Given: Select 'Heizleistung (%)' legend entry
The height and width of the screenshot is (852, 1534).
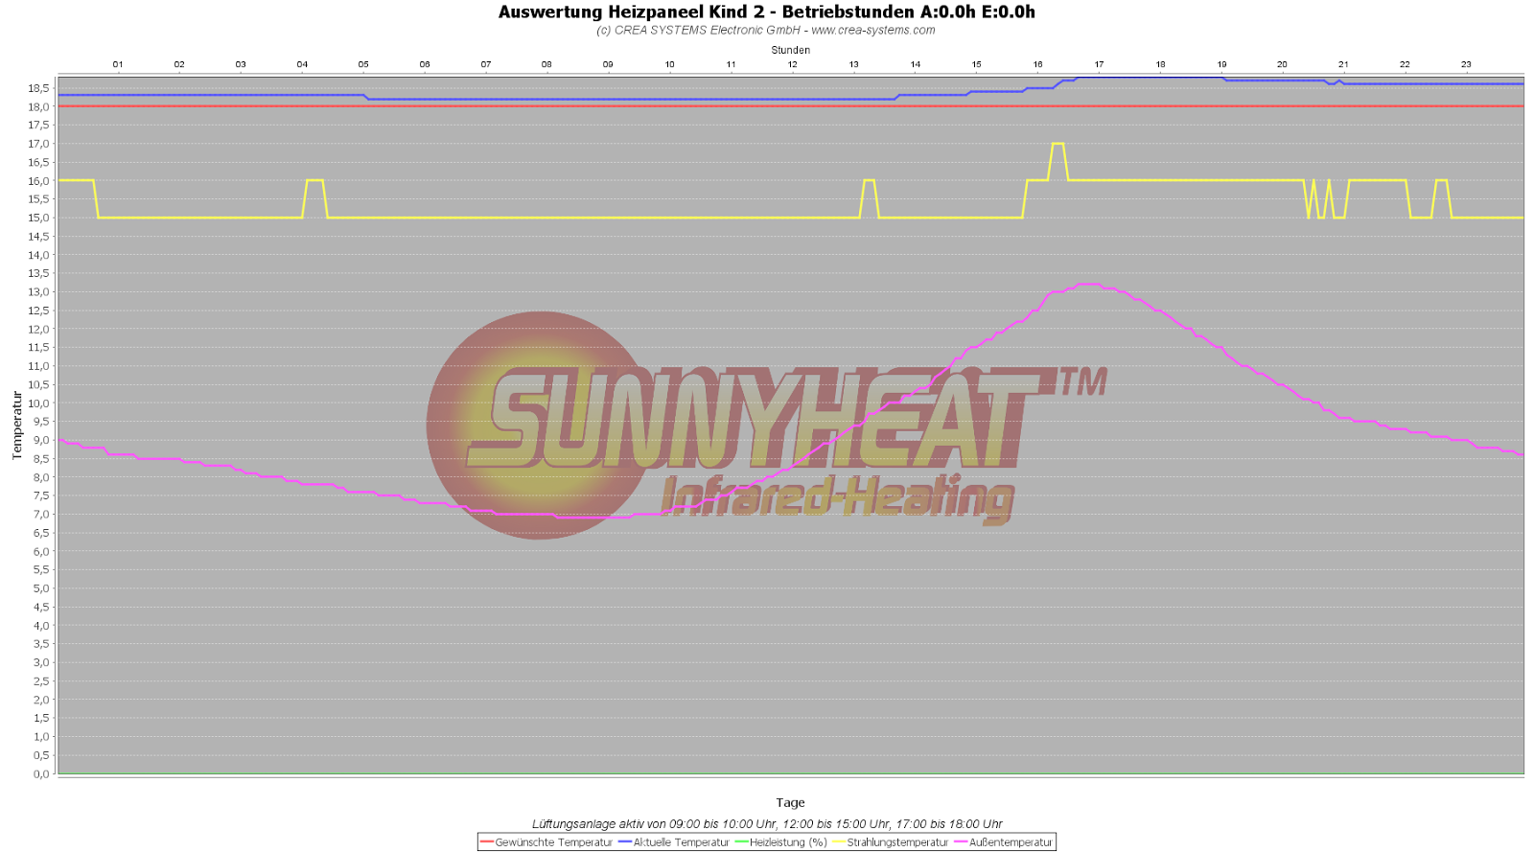Looking at the screenshot, I should pyautogui.click(x=788, y=842).
